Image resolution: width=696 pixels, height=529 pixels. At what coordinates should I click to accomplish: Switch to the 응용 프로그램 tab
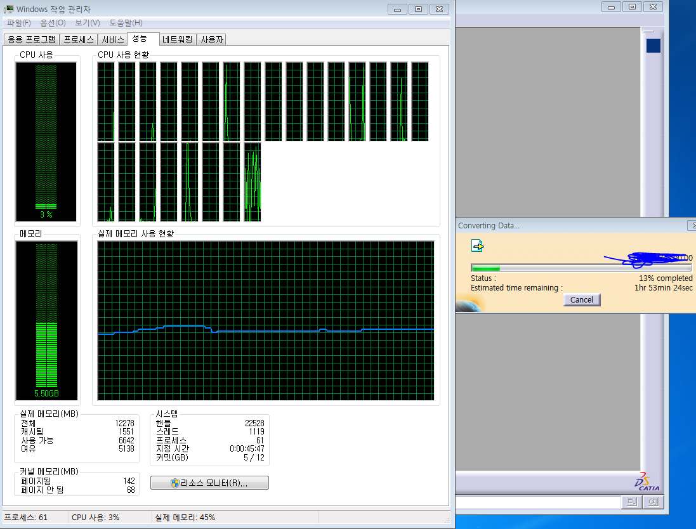click(32, 39)
